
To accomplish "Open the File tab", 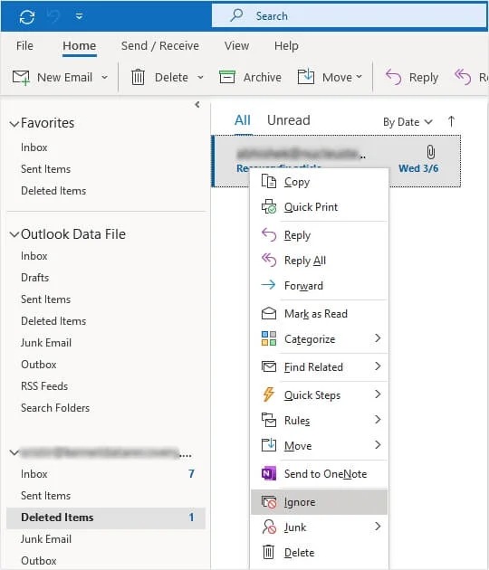I will tap(24, 46).
